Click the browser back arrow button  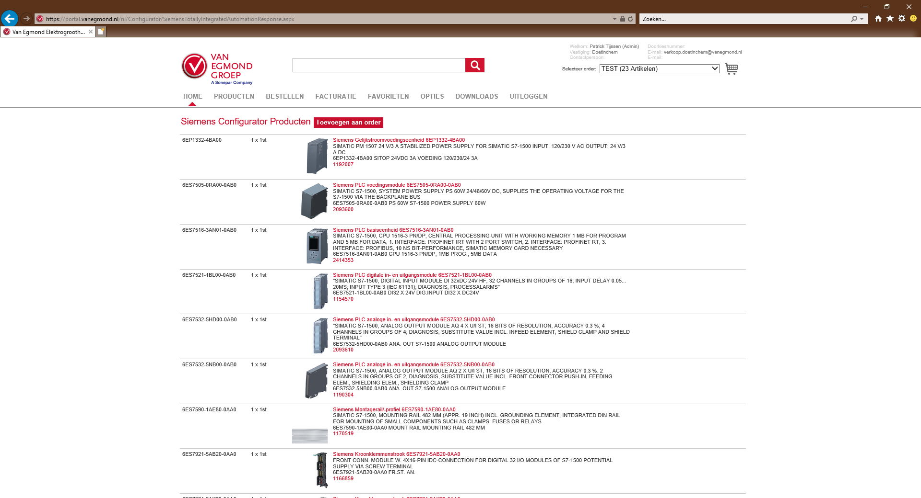click(x=10, y=19)
